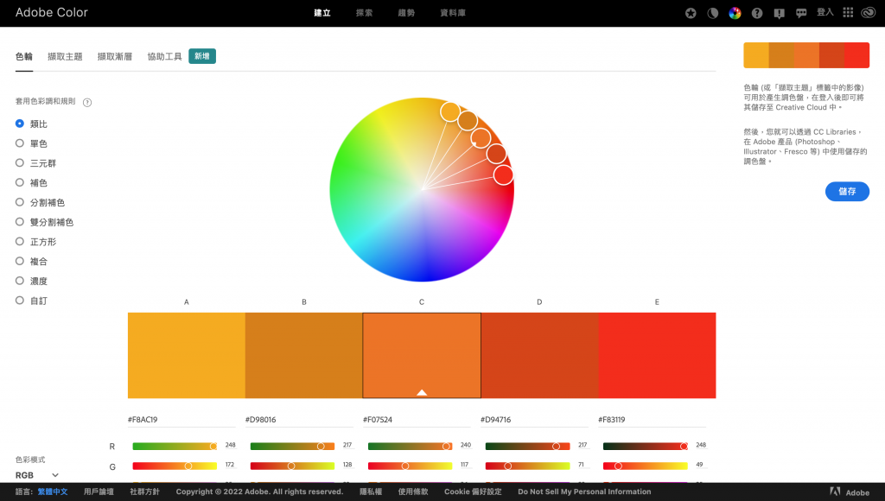885x501 pixels.
Task: Click the feedback exclamation icon
Action: click(779, 14)
